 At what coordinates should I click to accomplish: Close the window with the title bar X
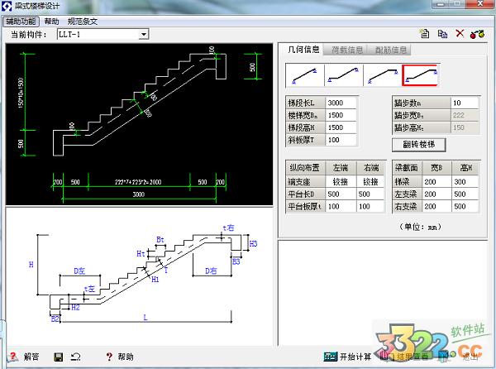pos(480,4)
